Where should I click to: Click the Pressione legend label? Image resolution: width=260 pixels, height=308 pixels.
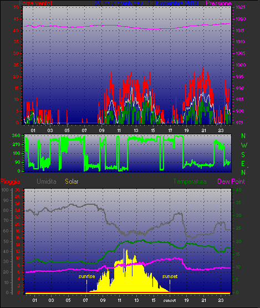[218, 3]
